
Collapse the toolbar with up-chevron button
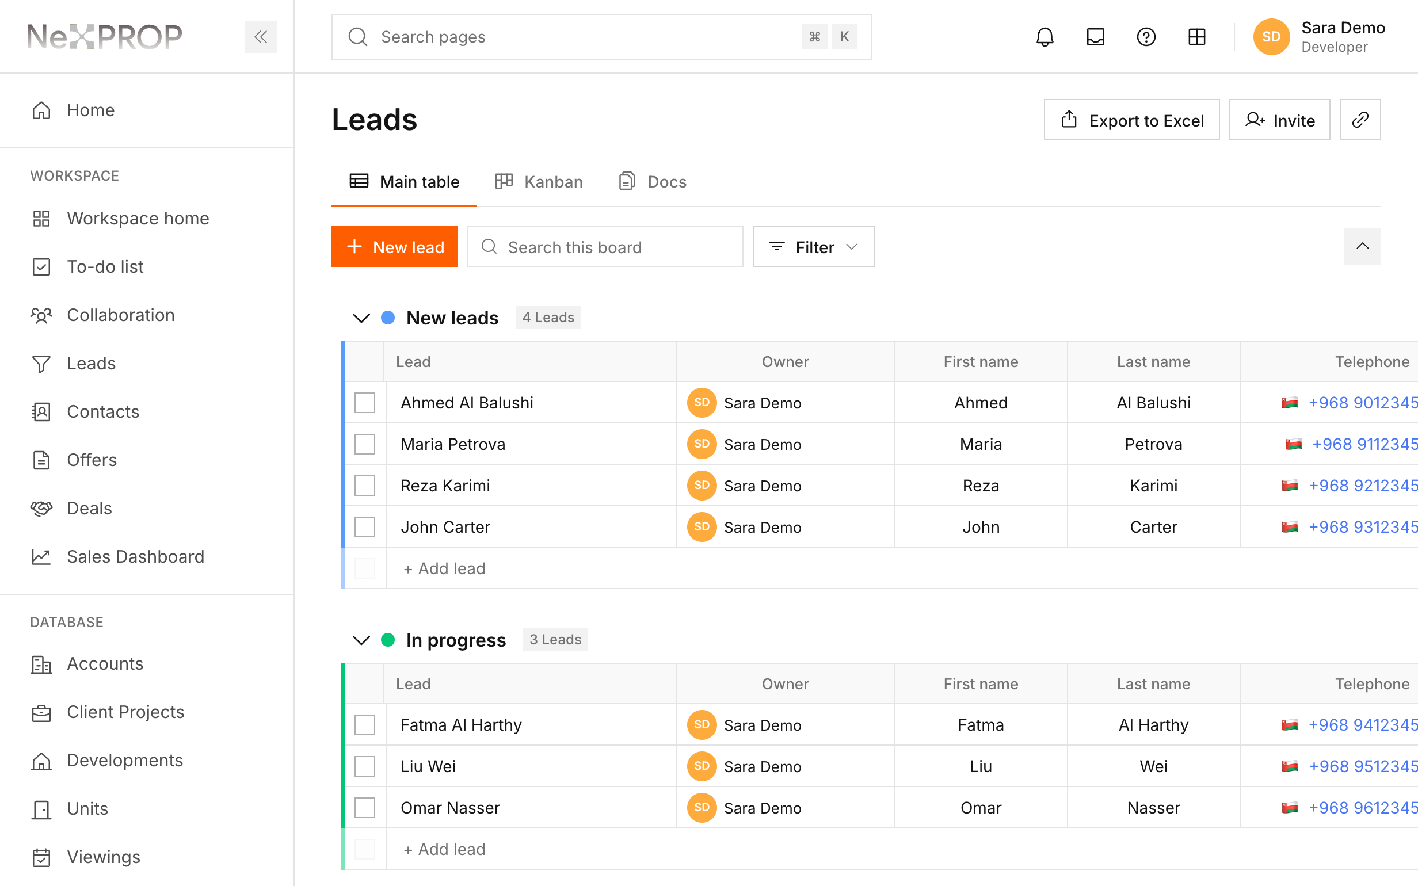1362,246
